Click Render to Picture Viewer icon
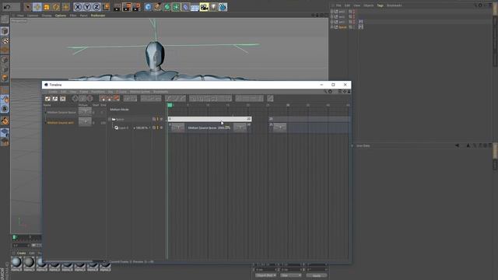The width and height of the screenshot is (498, 280). (x=126, y=7)
